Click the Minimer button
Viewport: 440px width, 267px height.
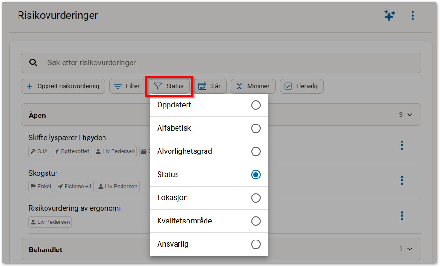coord(253,86)
